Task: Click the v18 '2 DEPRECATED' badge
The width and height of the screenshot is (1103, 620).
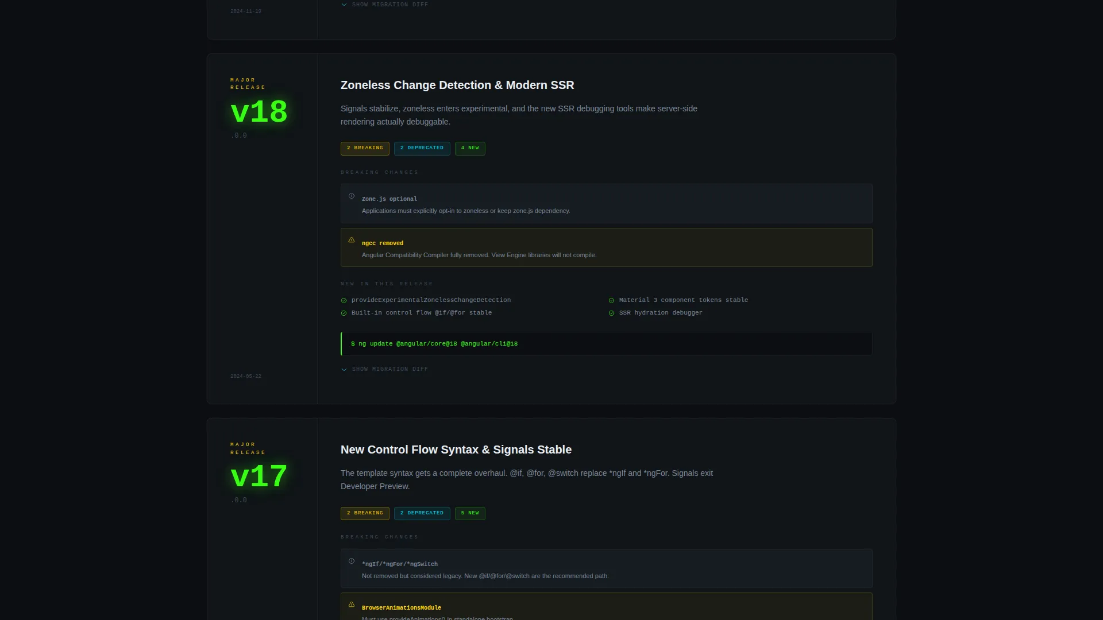Action: point(422,148)
